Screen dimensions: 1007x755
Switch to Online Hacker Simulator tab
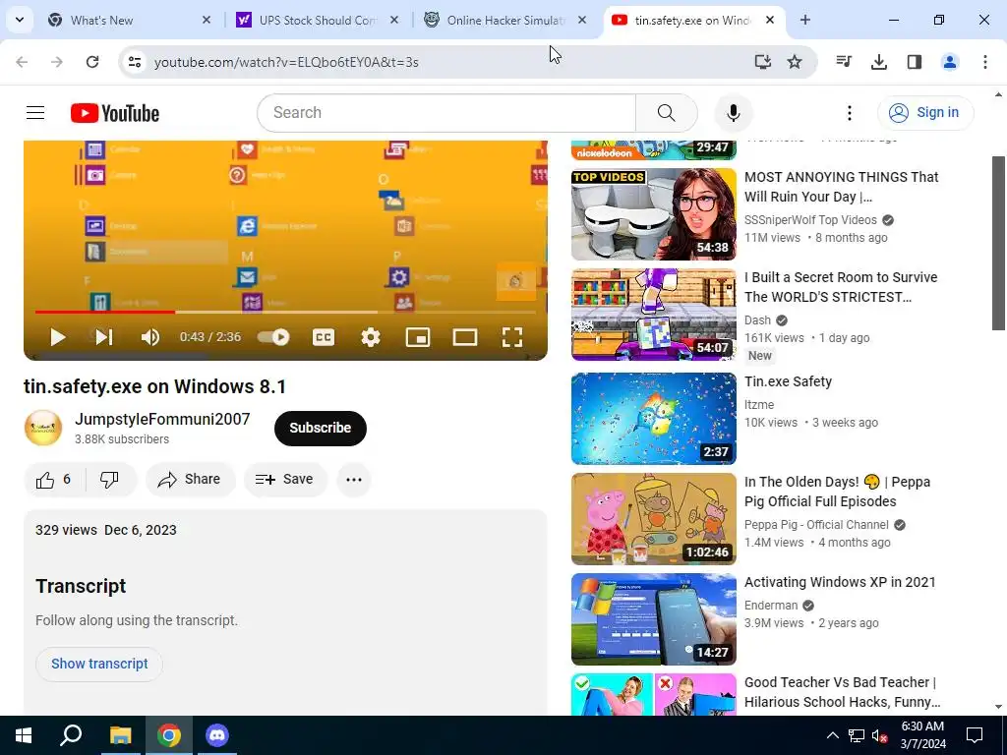coord(505,20)
